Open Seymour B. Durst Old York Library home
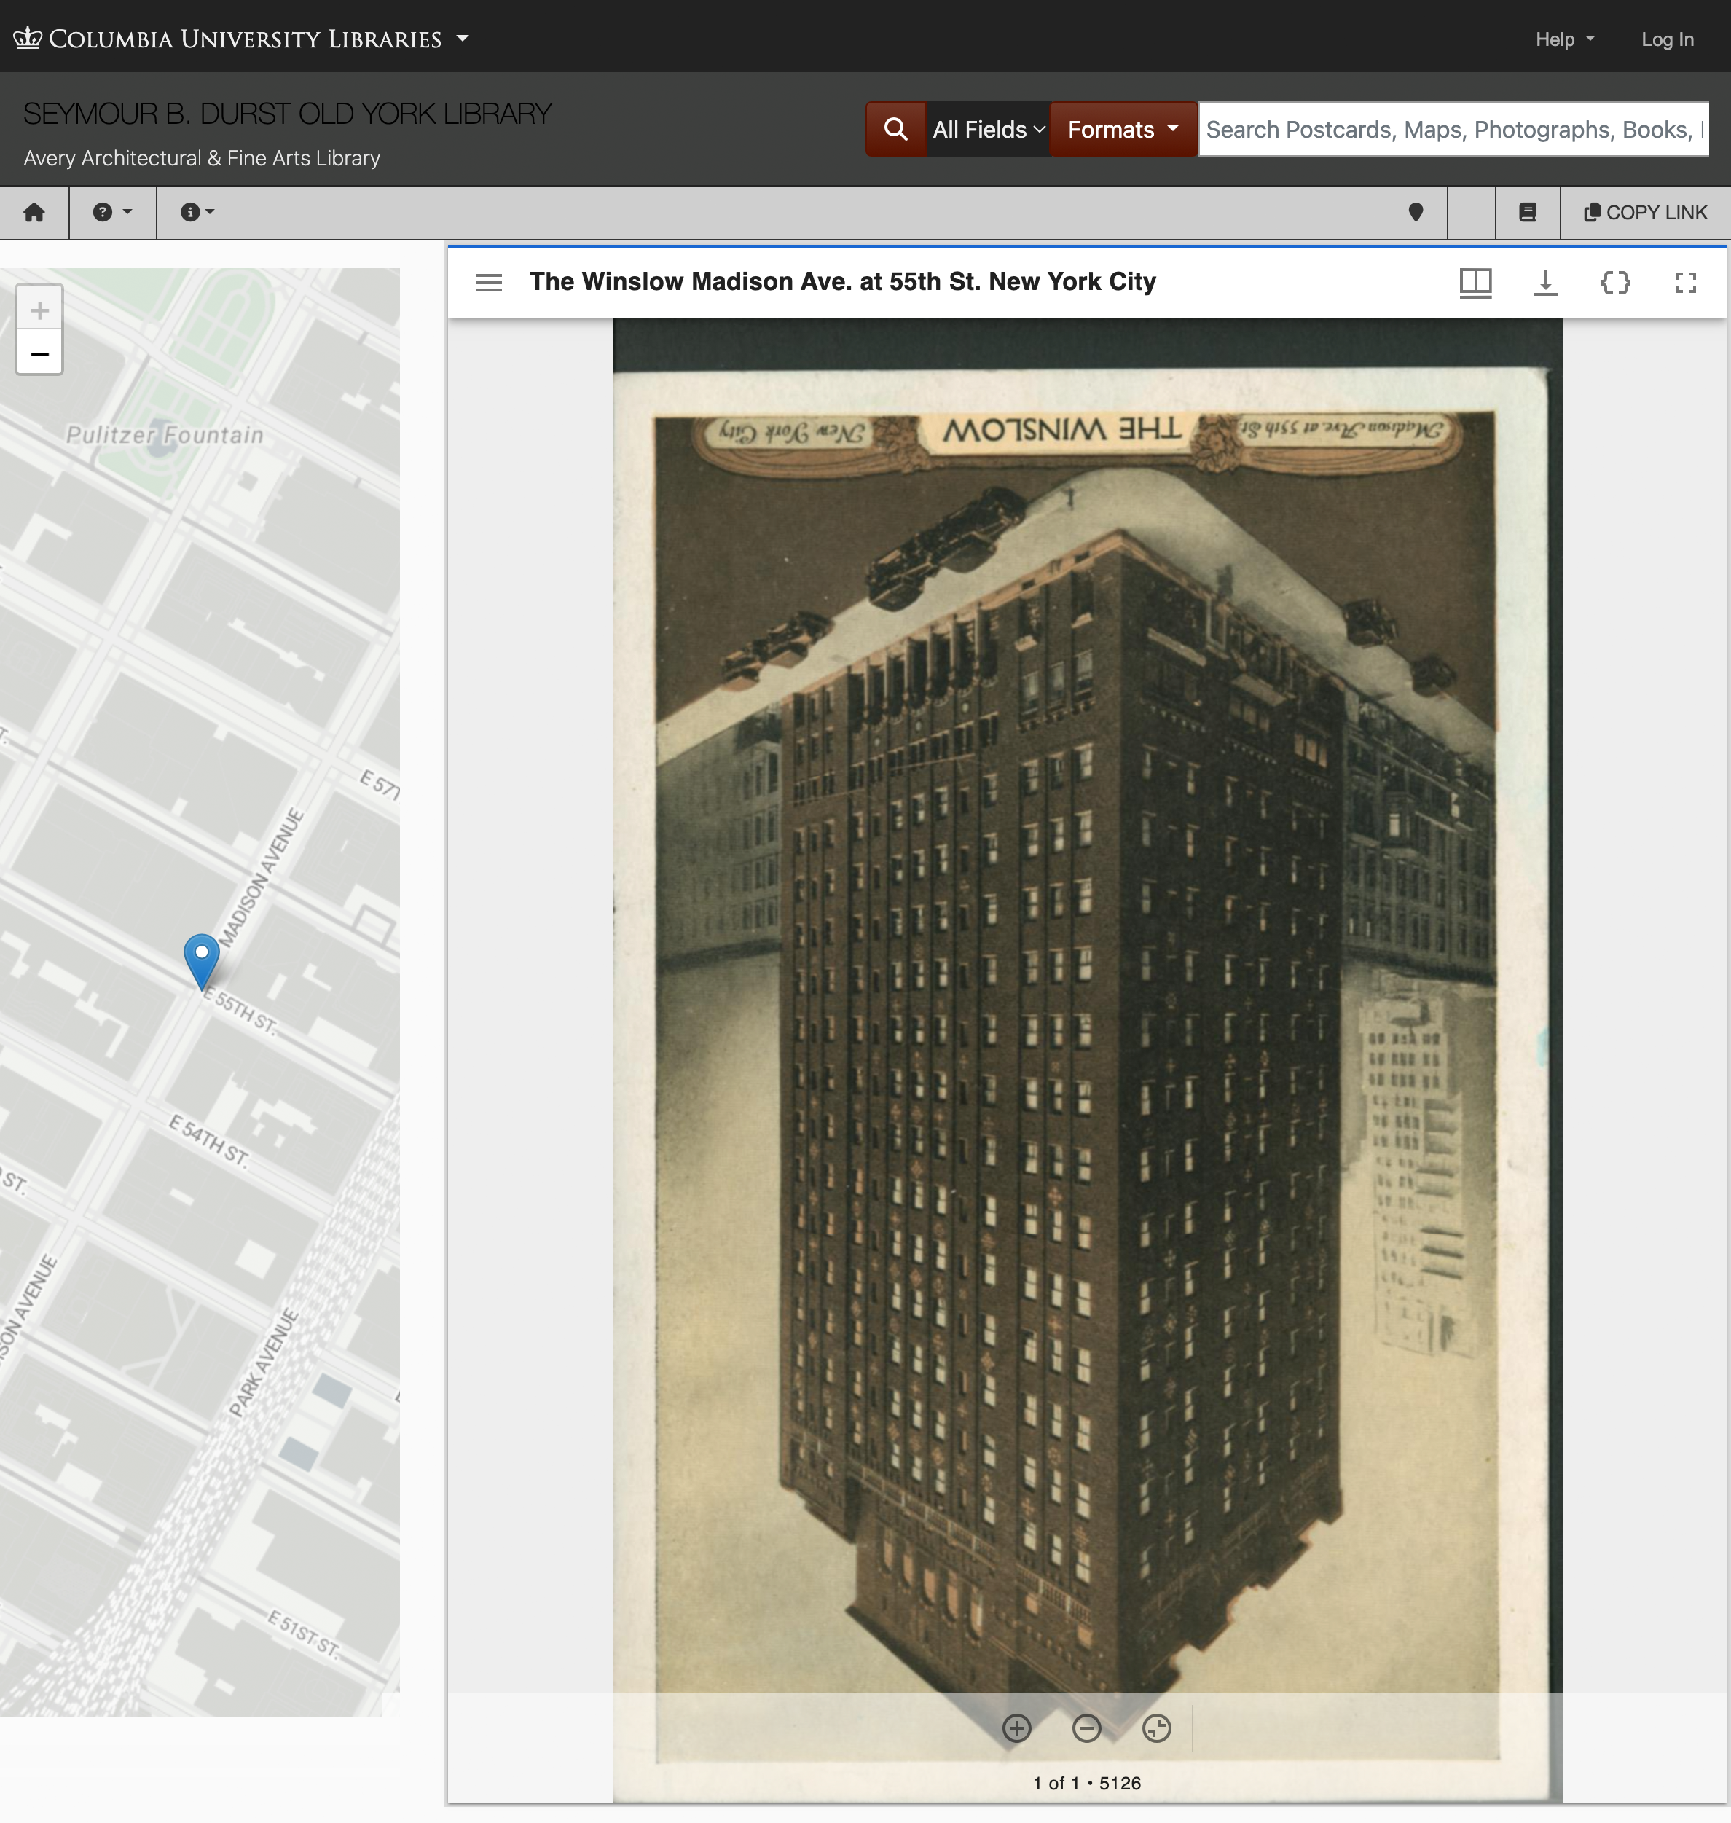Screen dimensions: 1731x1823 pos(288,114)
